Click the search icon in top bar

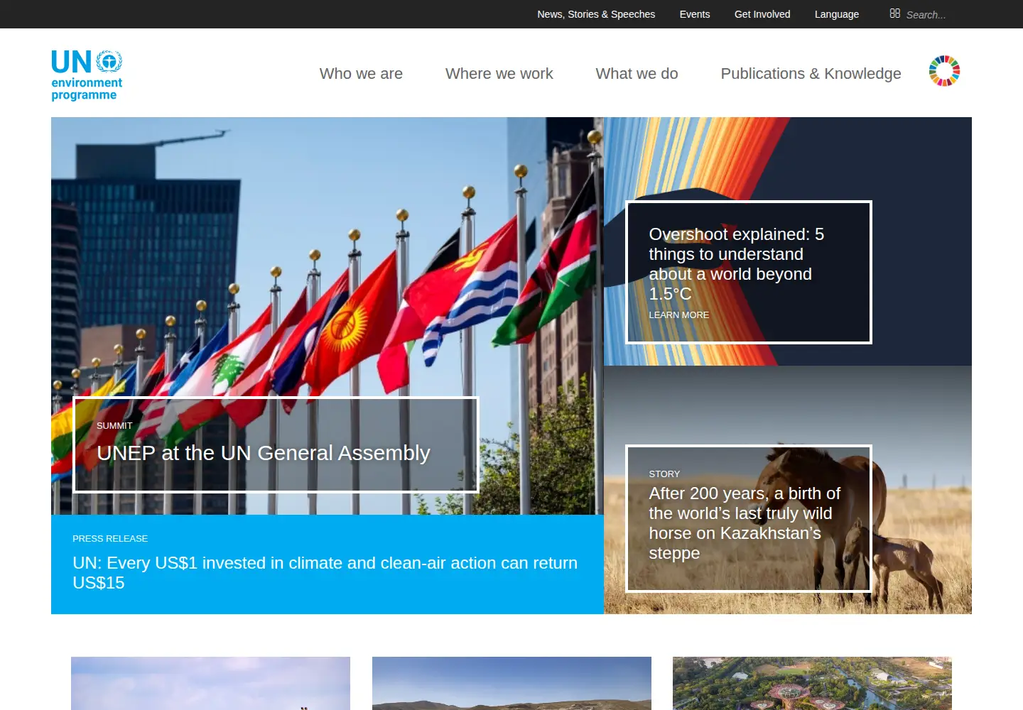[895, 13]
